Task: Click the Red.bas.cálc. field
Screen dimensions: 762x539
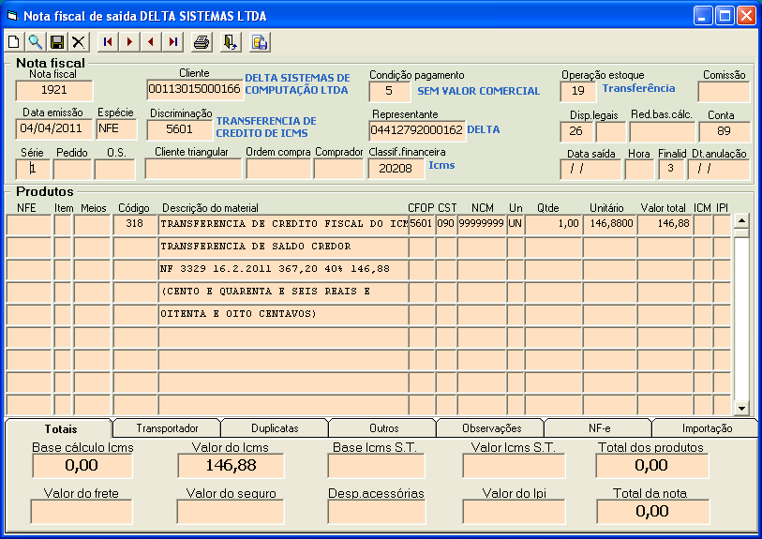Action: coord(662,132)
